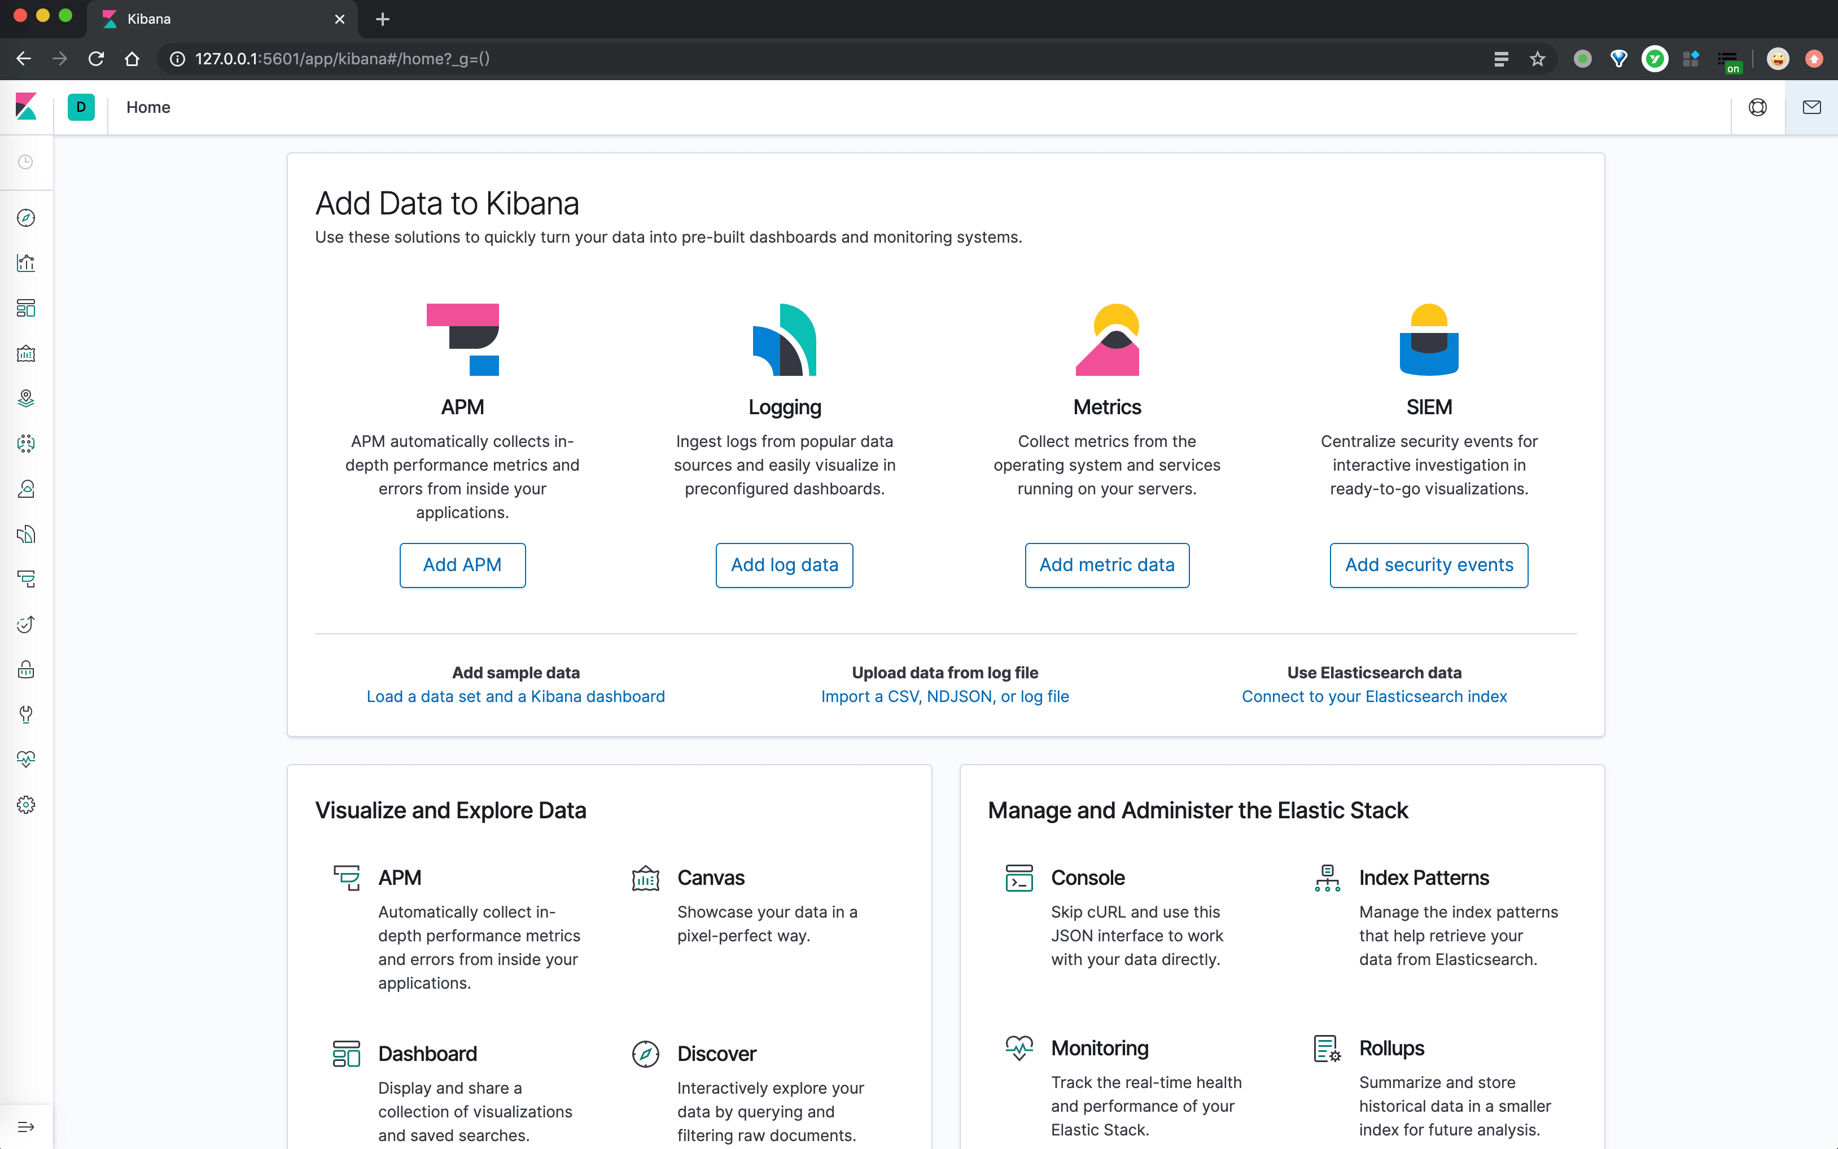Open Dashboard under Visualize and Explore Data
1838x1149 pixels.
point(427,1054)
